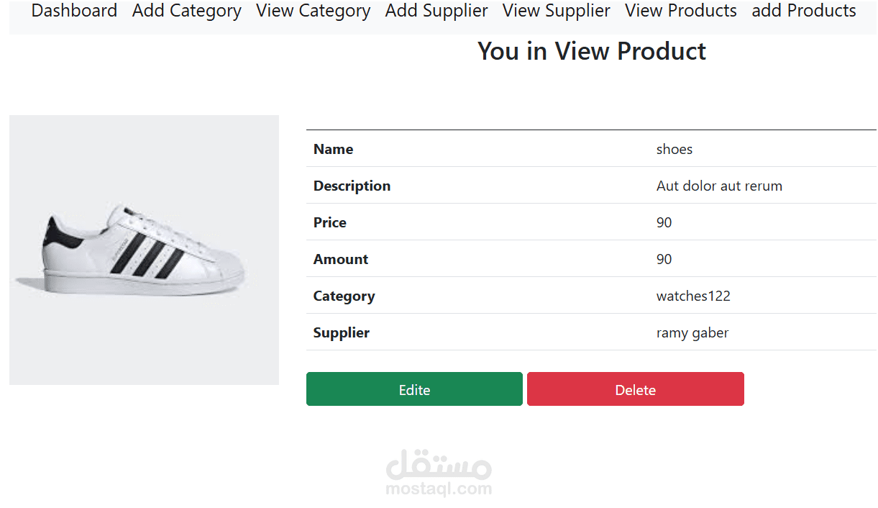Select the Description text value
This screenshot has width=878, height=508.
[x=719, y=186]
